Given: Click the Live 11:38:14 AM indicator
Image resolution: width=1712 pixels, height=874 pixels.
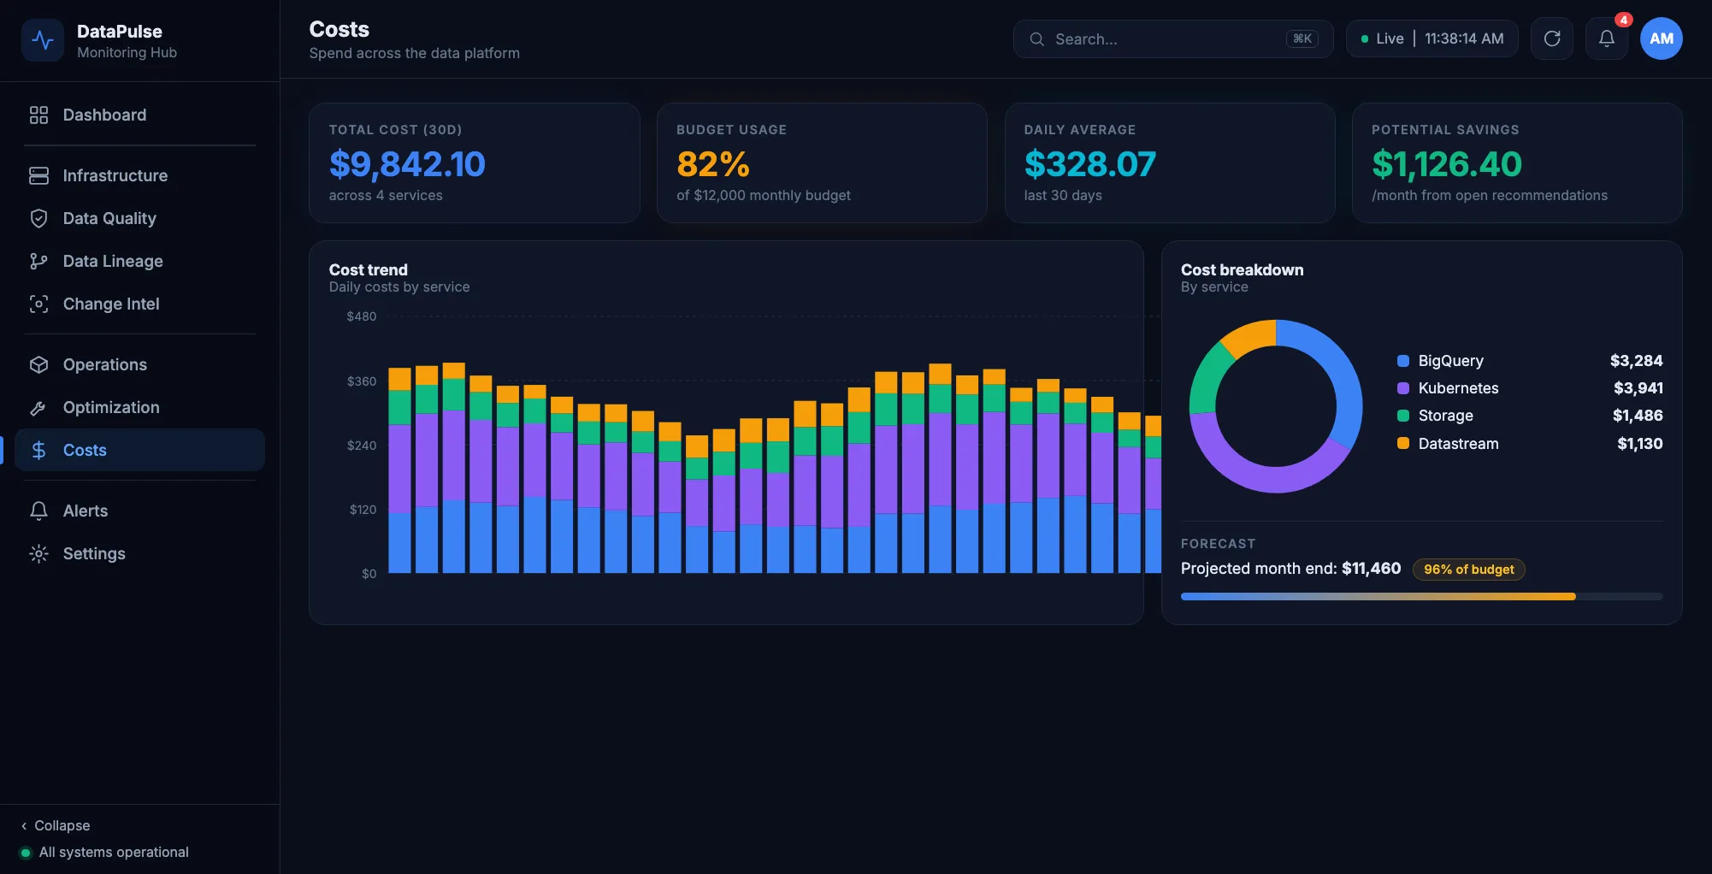Looking at the screenshot, I should pos(1432,38).
